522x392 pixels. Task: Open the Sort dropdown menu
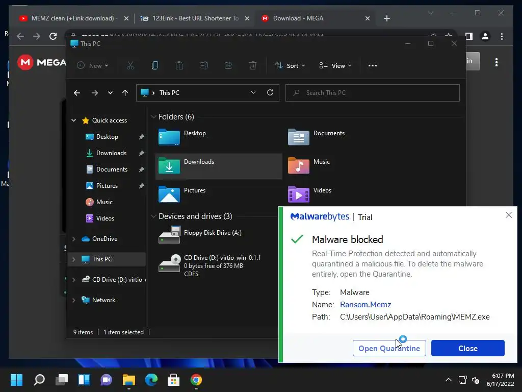pyautogui.click(x=290, y=66)
